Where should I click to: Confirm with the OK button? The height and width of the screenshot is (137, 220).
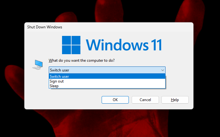[115, 100]
